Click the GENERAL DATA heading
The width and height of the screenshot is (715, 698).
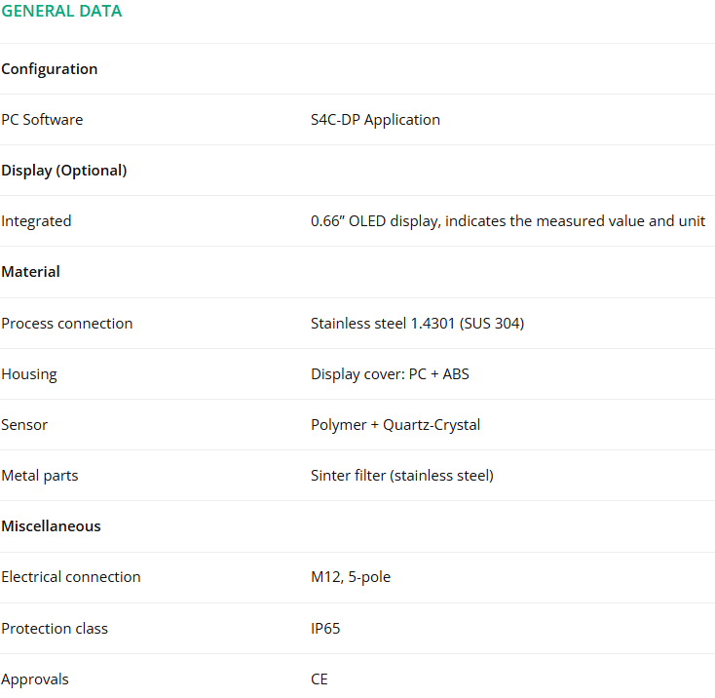[x=61, y=11]
